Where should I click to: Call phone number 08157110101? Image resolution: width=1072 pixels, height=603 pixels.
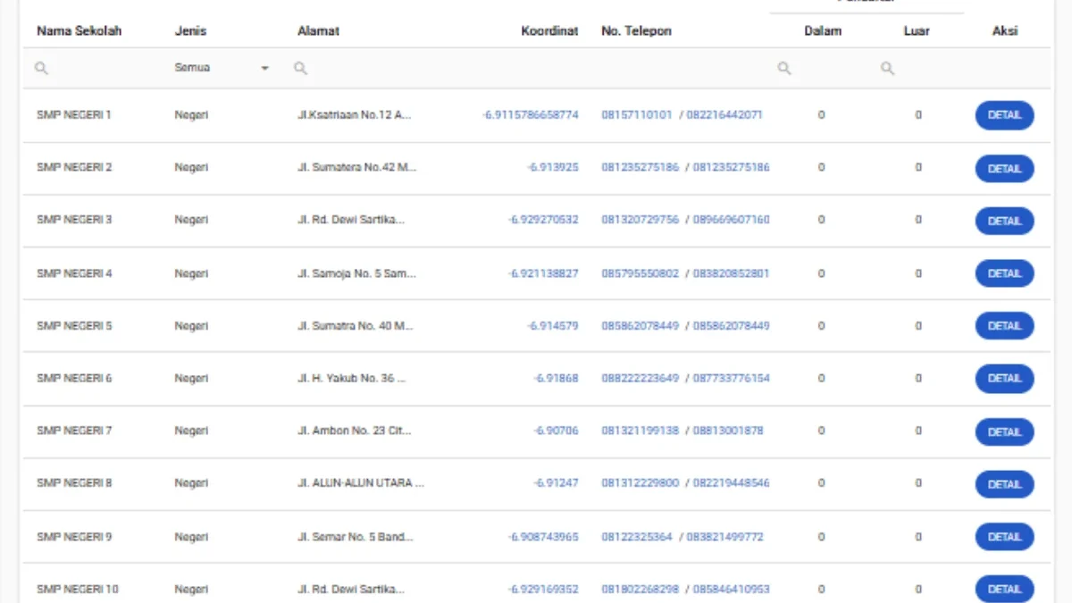click(x=636, y=115)
